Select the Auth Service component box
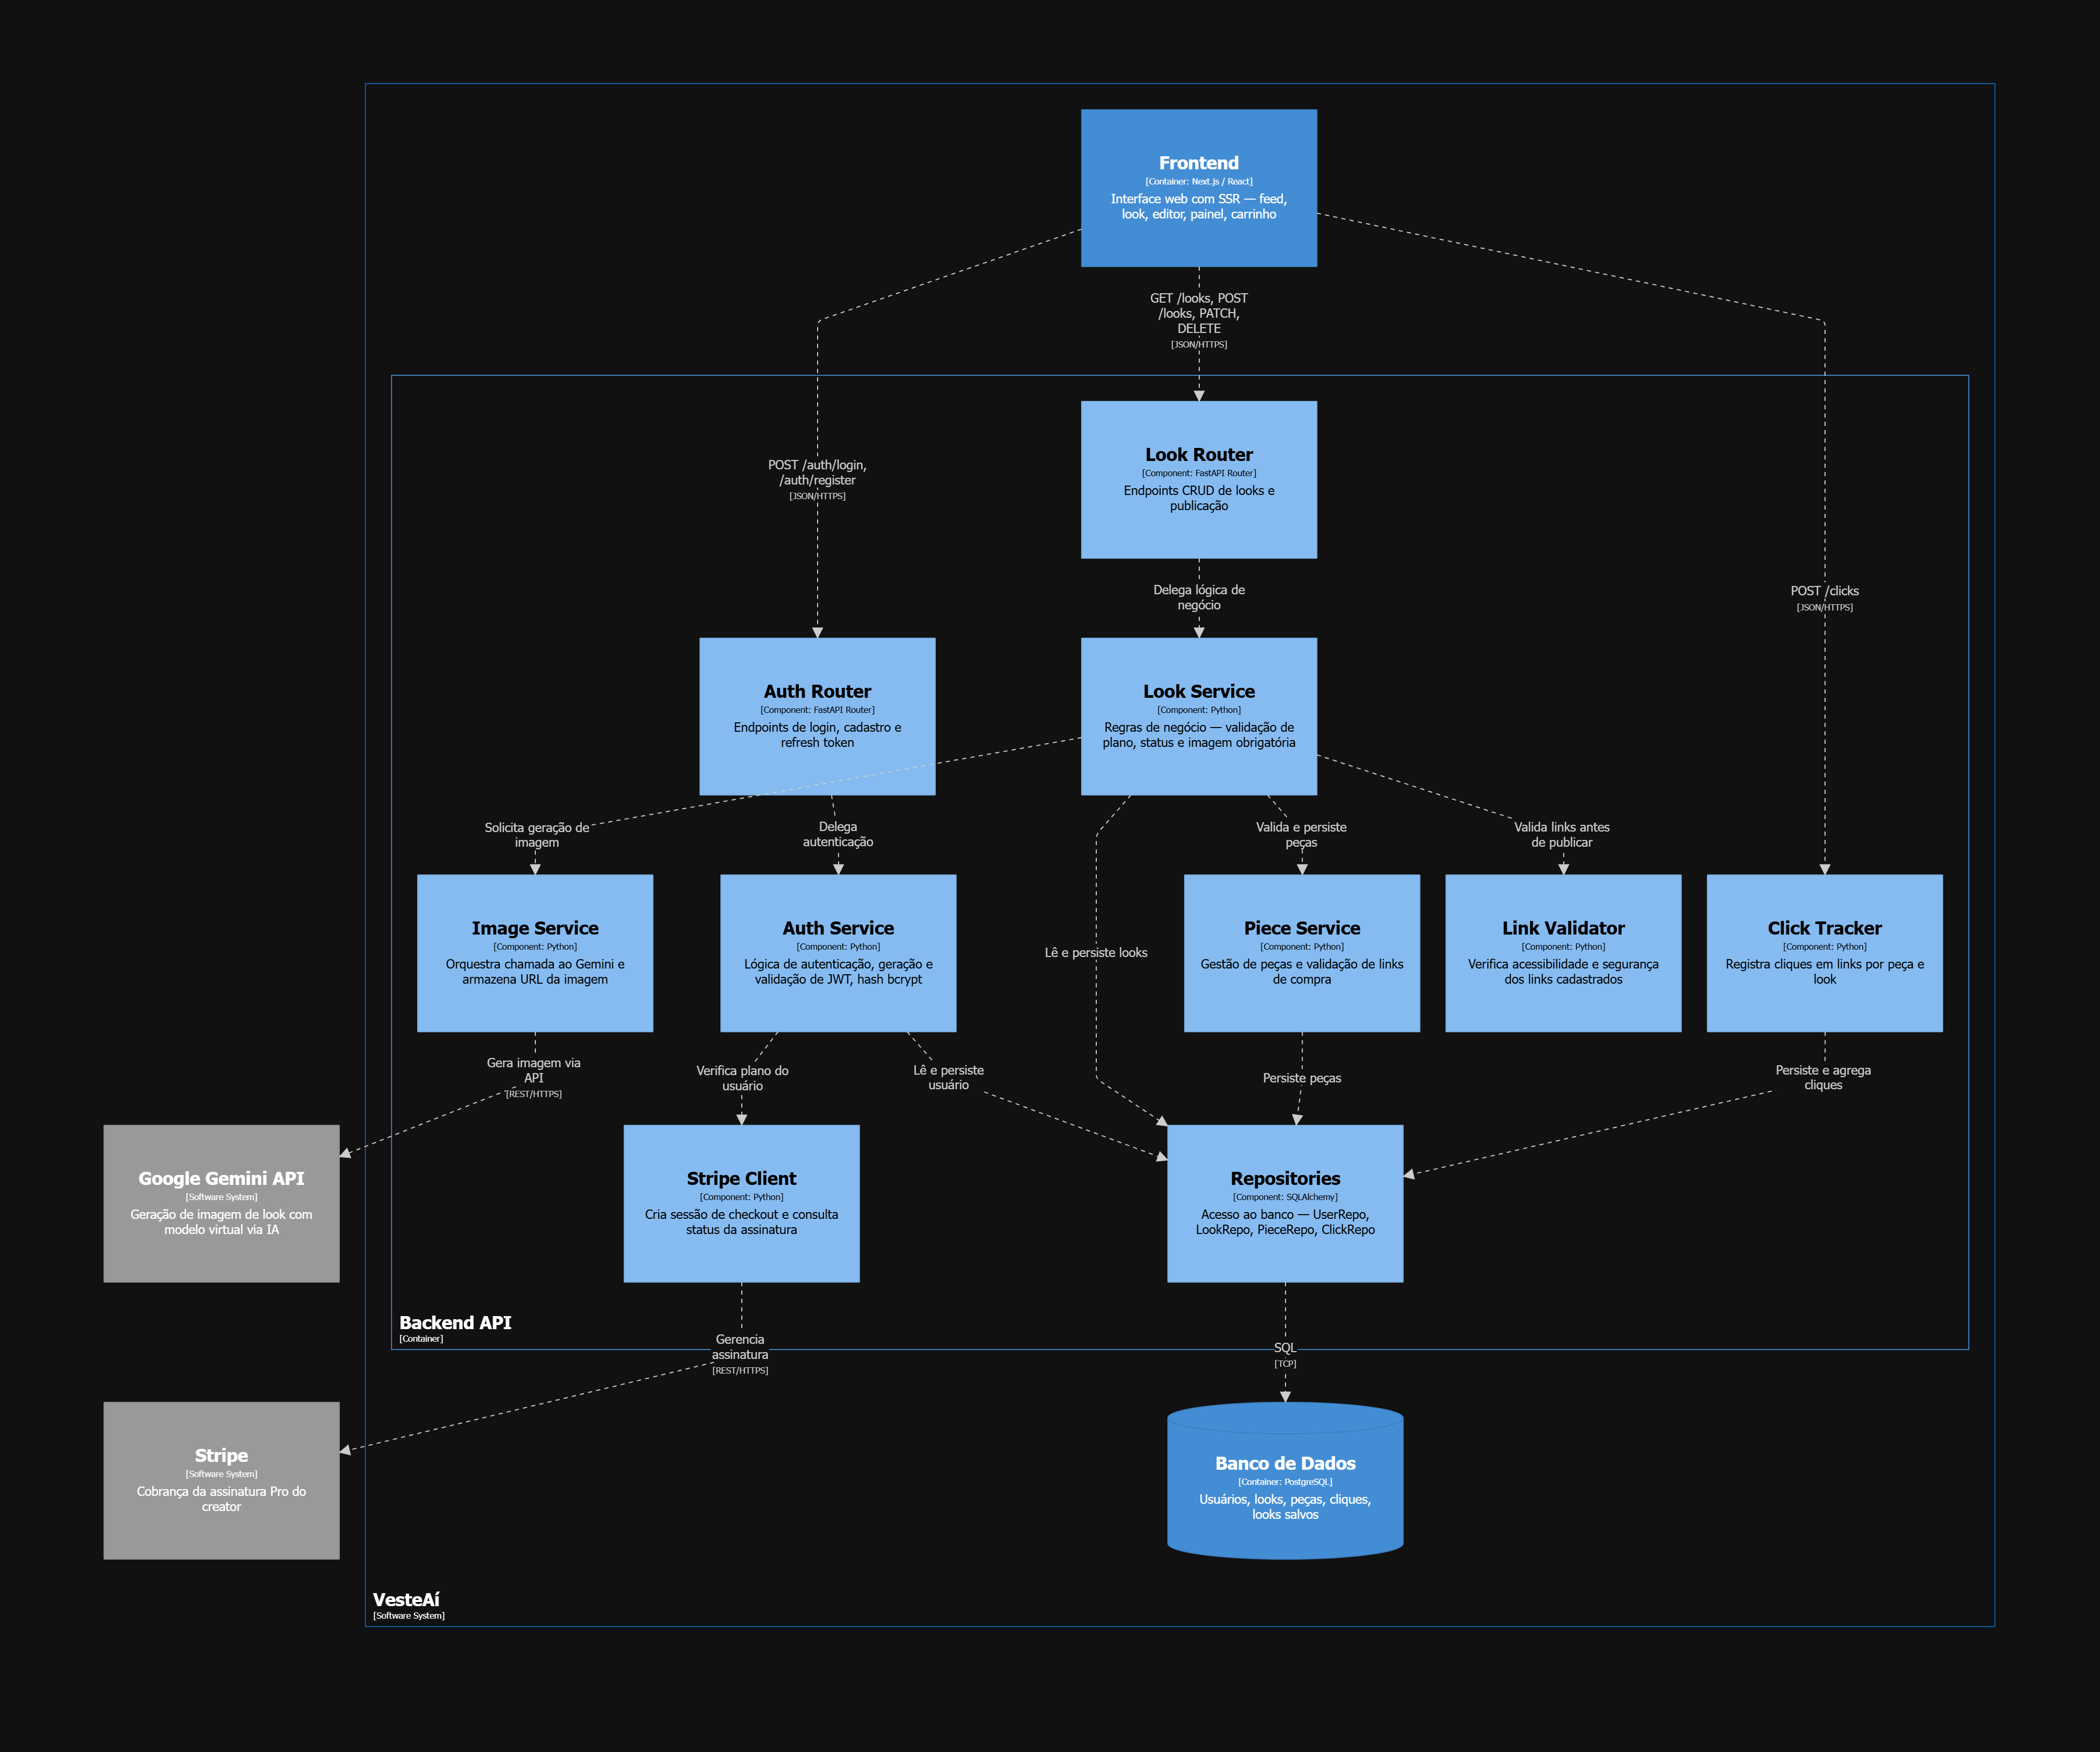 (x=838, y=953)
